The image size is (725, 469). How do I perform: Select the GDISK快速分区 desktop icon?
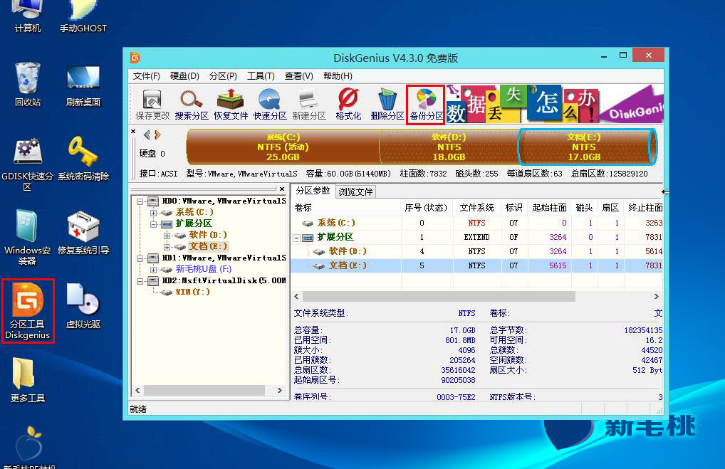pos(27,164)
